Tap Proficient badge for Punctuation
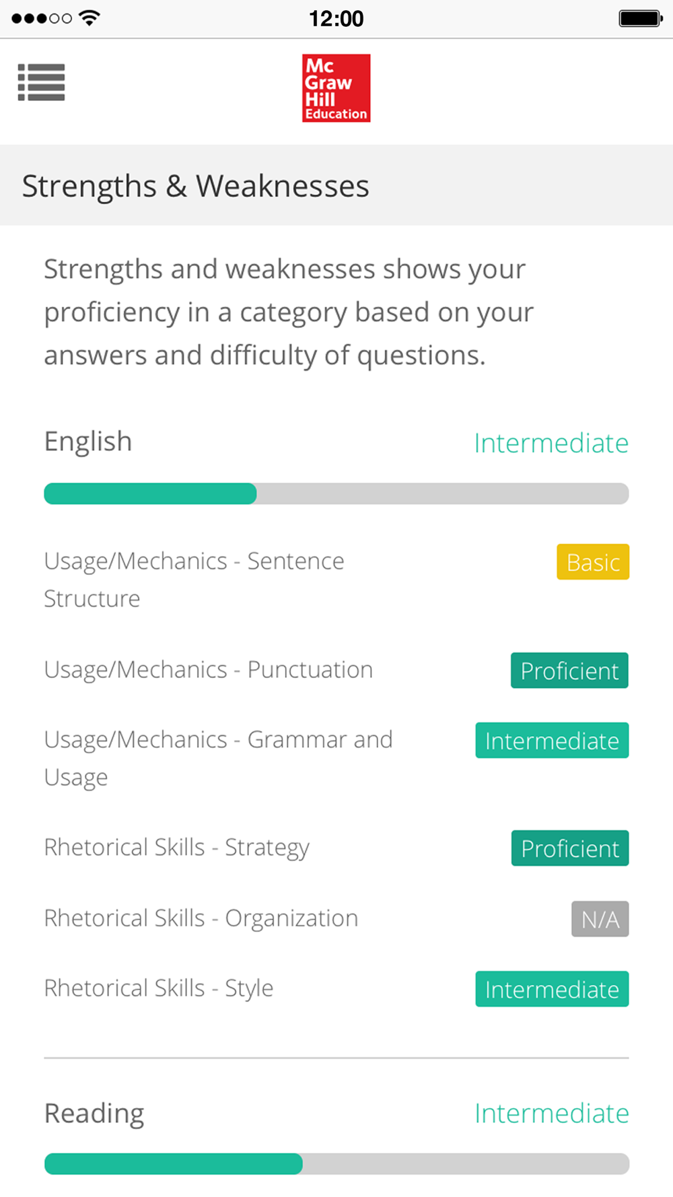The height and width of the screenshot is (1197, 673). [569, 671]
